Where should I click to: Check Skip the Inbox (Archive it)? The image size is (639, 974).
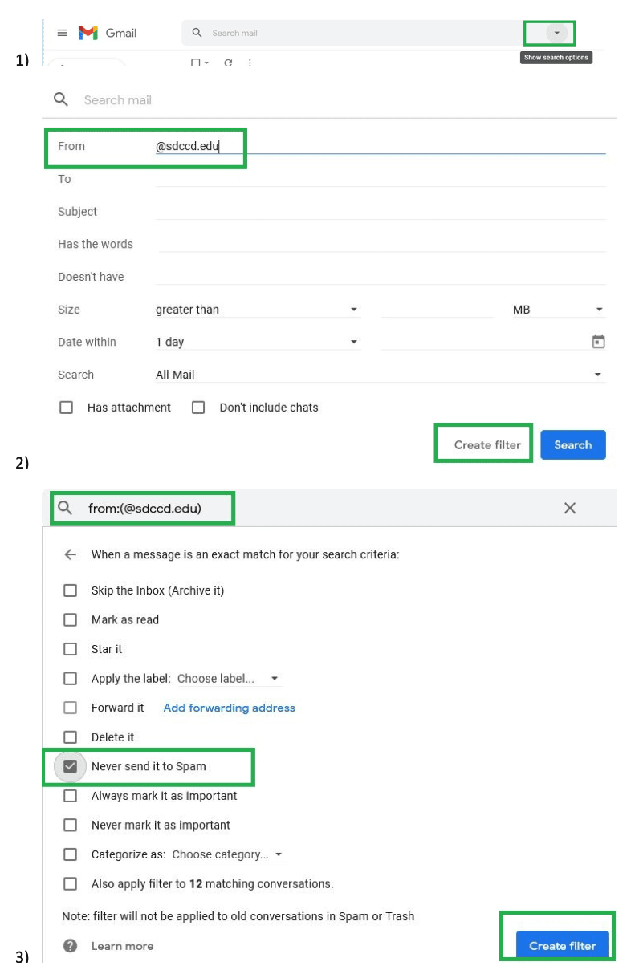coord(71,590)
